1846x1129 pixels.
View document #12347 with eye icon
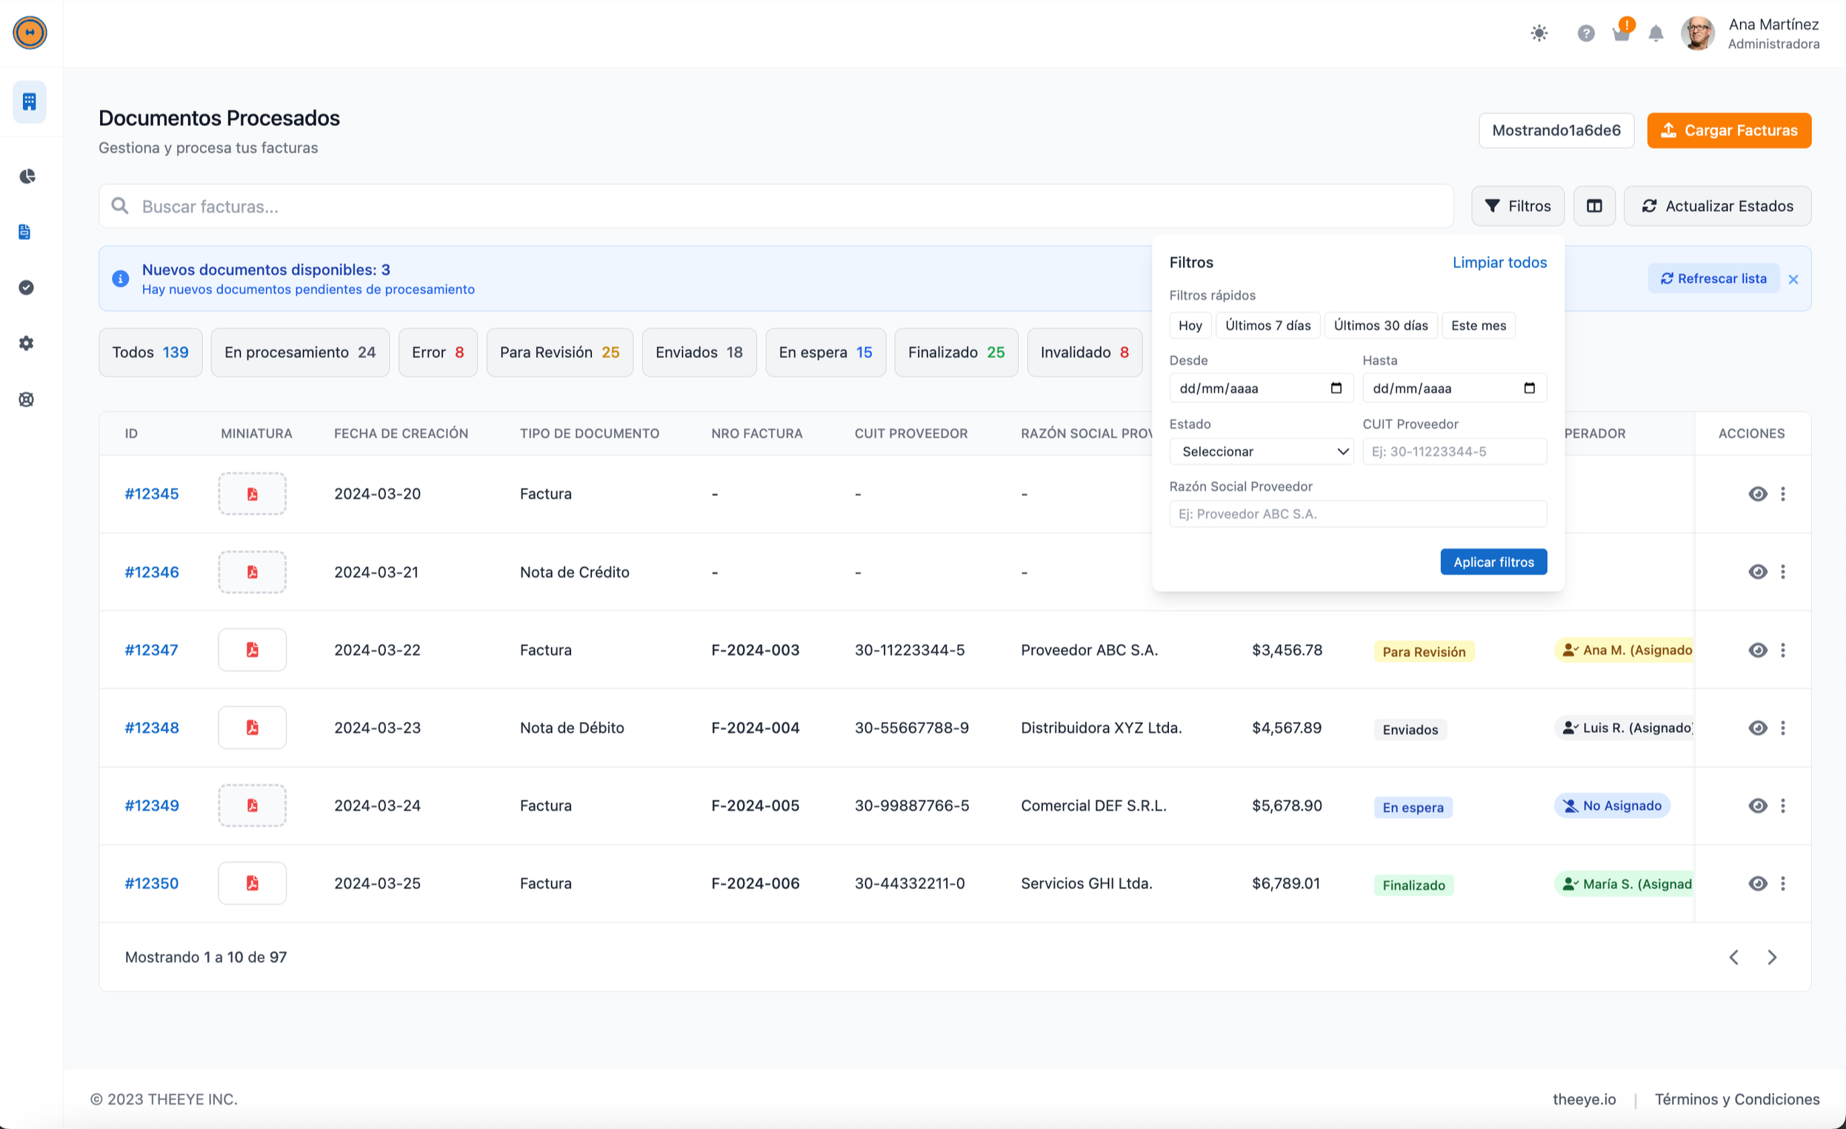click(x=1758, y=650)
